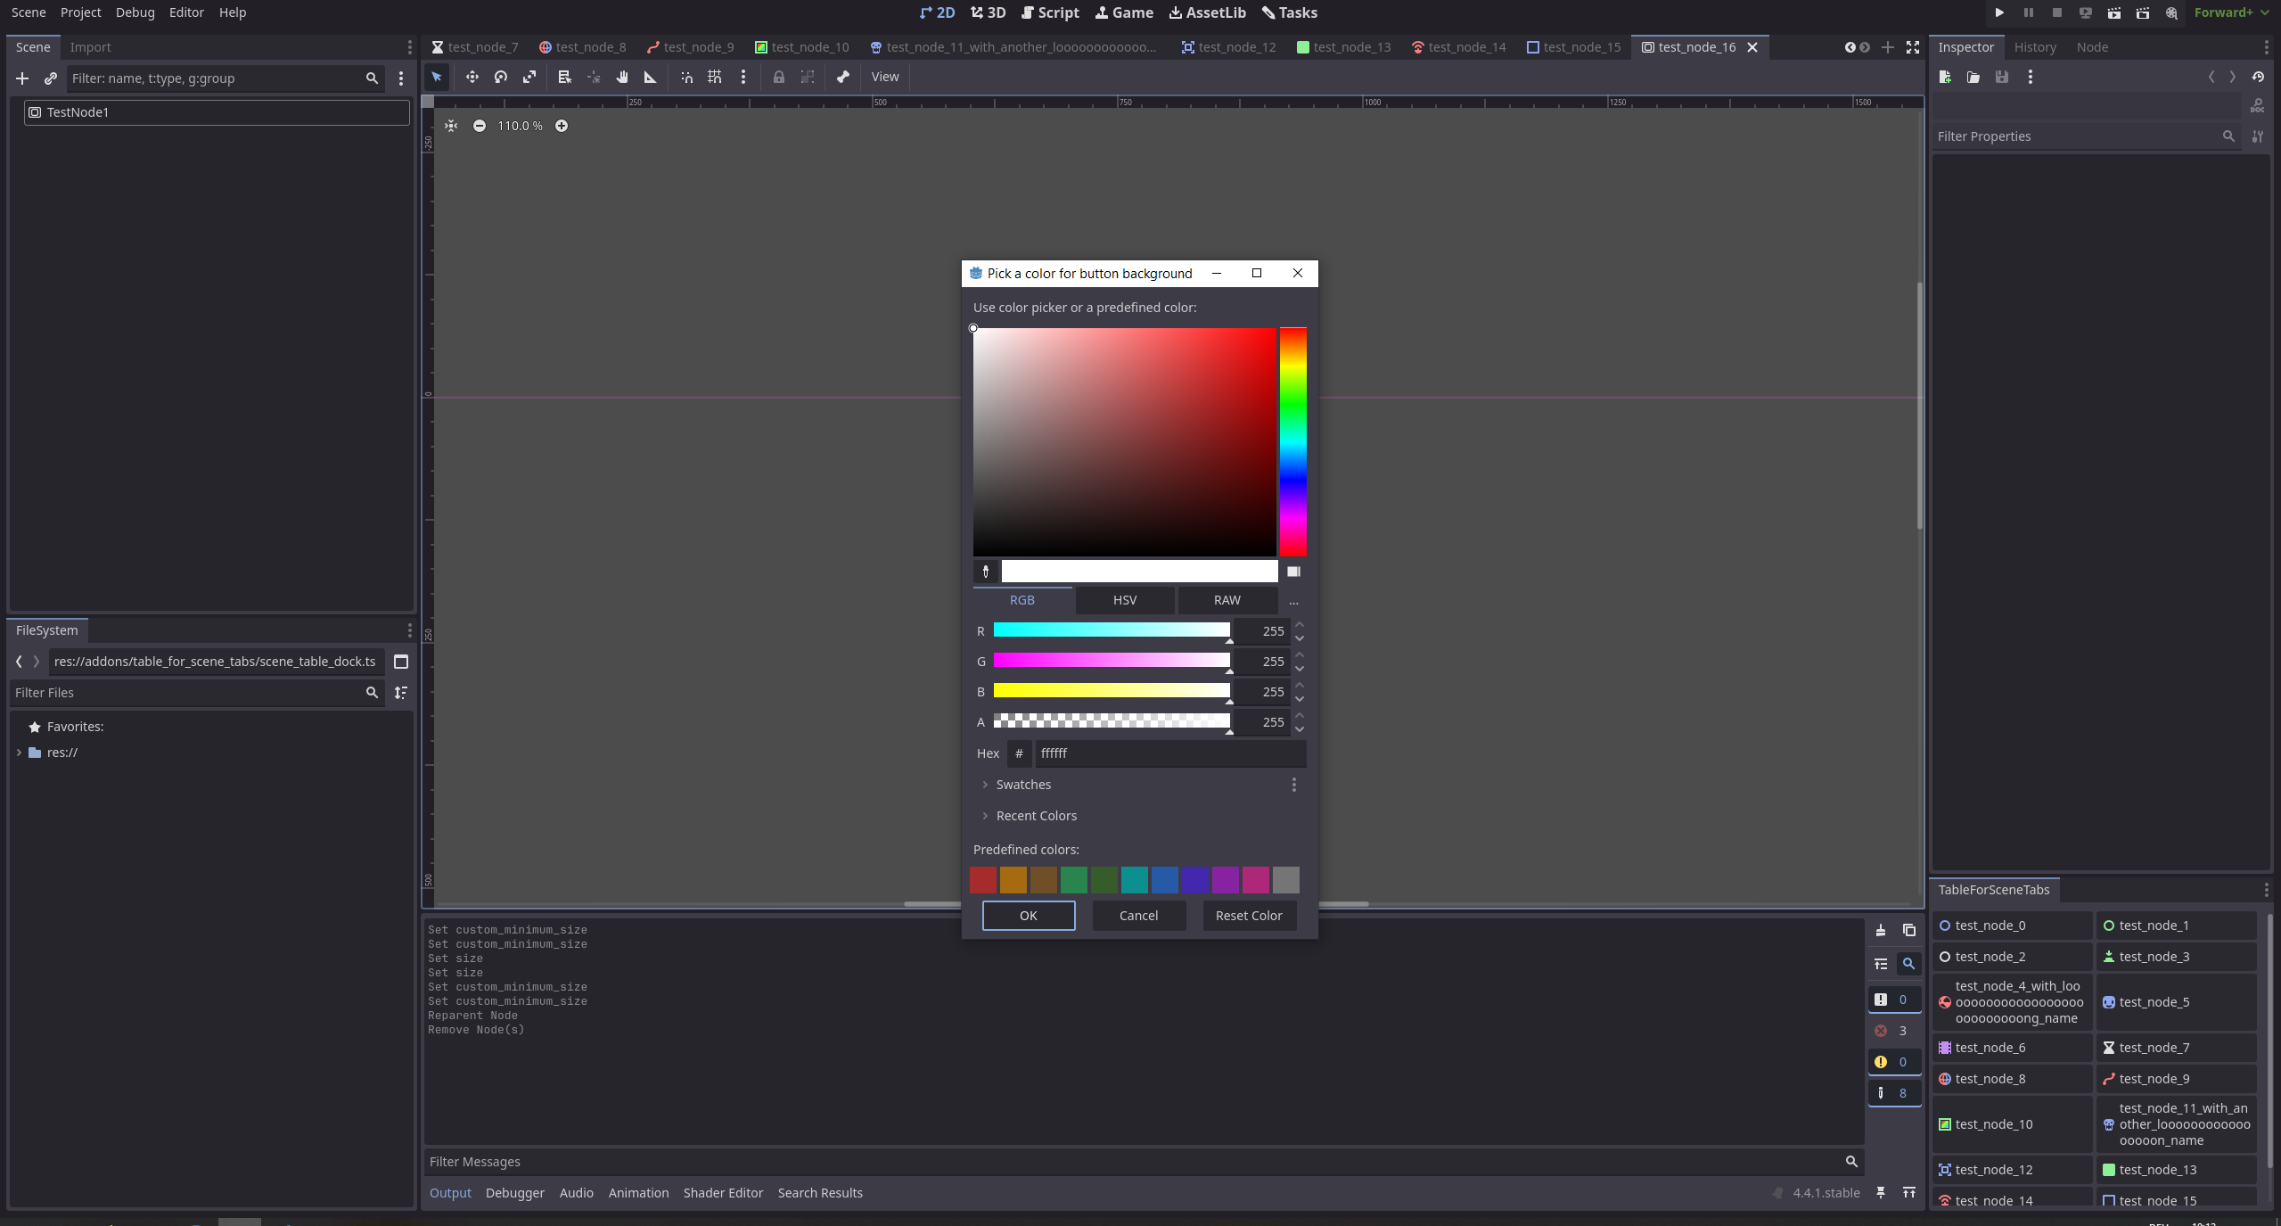Switch to the HSV color mode tab
2281x1226 pixels.
pyautogui.click(x=1124, y=600)
